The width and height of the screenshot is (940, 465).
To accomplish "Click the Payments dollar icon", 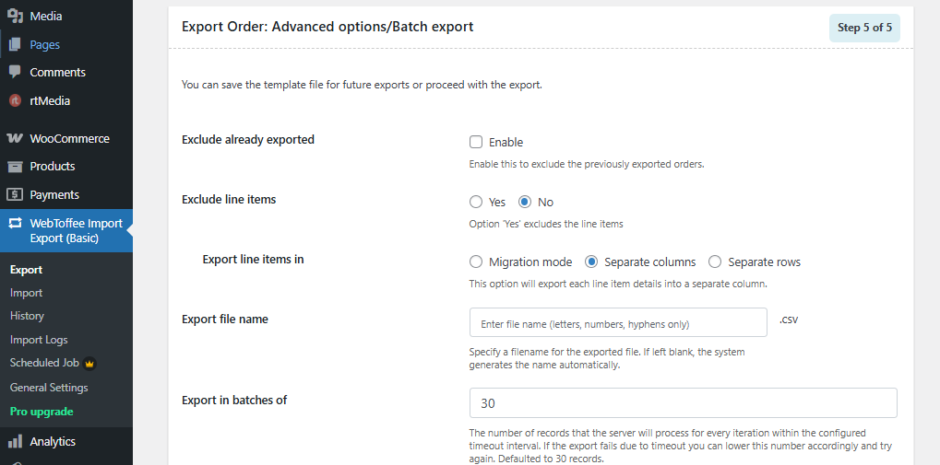I will (15, 194).
